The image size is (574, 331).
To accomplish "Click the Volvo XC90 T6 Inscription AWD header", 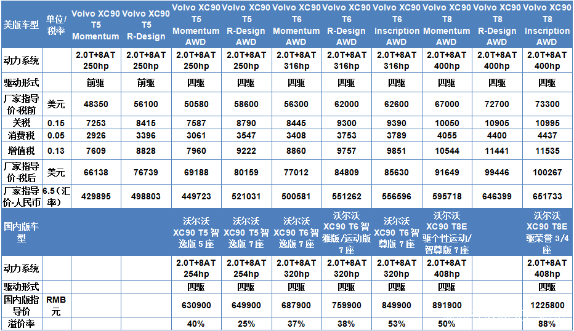I will coord(397,25).
